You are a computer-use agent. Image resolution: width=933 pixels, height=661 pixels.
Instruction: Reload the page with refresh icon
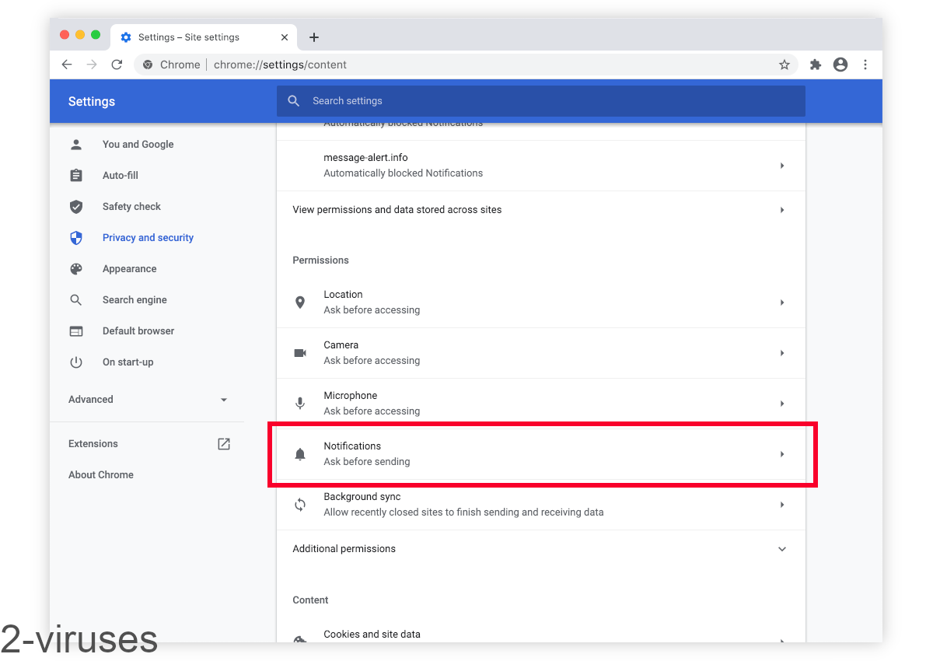(x=117, y=65)
